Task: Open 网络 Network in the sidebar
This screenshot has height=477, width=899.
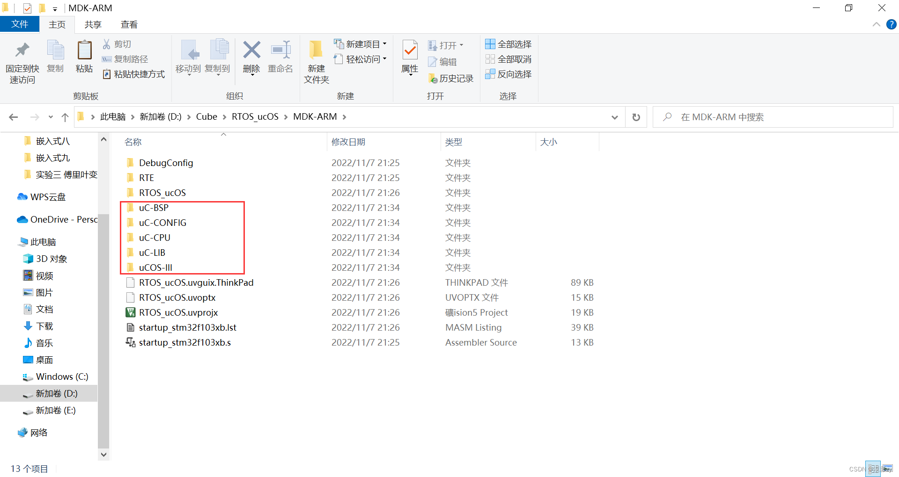Action: click(x=33, y=433)
